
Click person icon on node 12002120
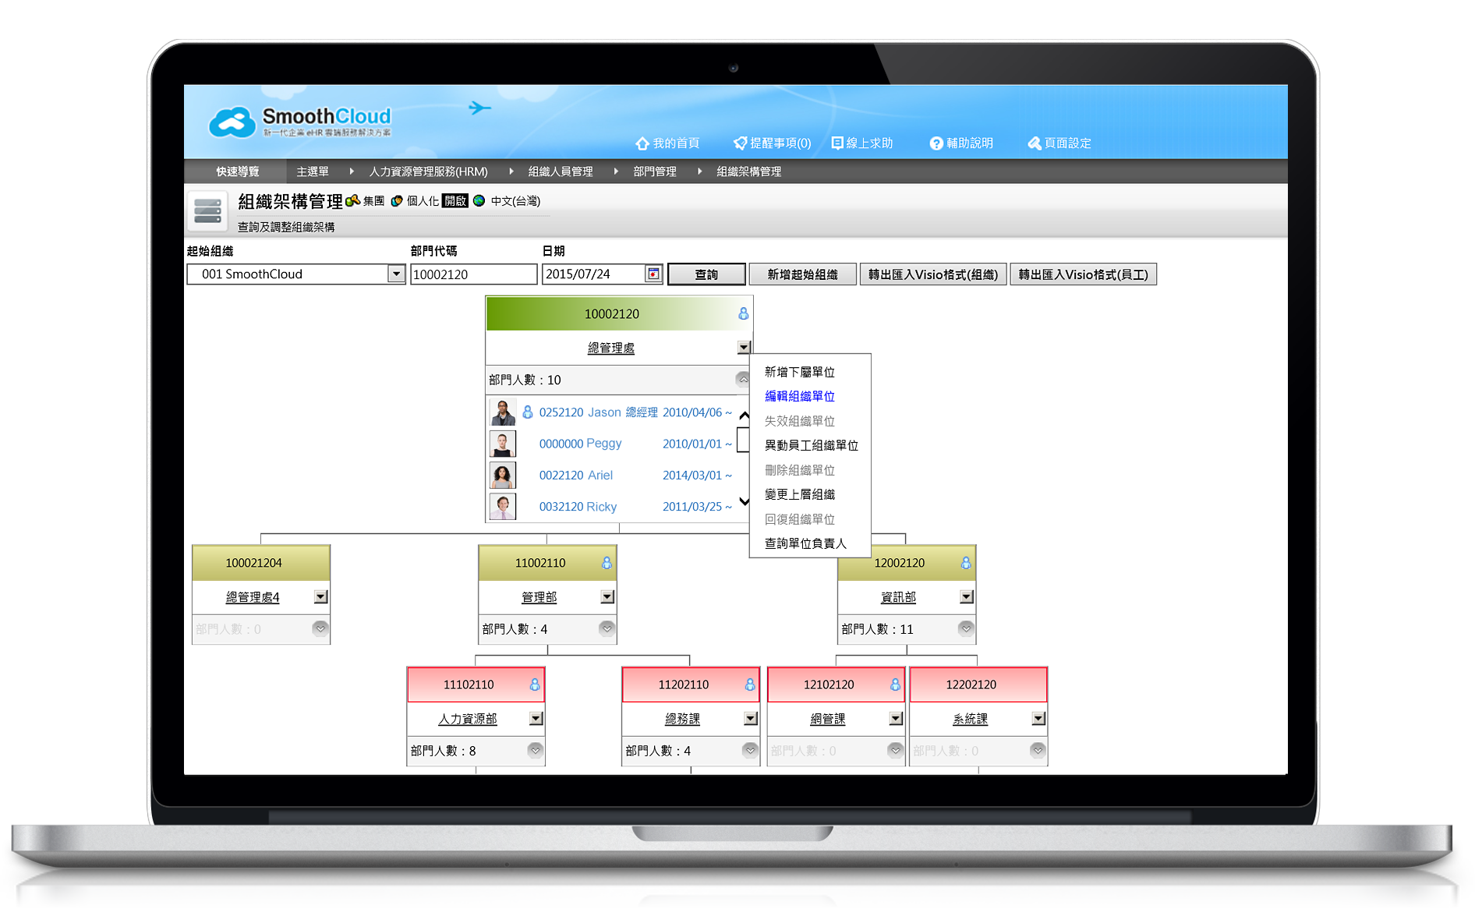pyautogui.click(x=966, y=563)
